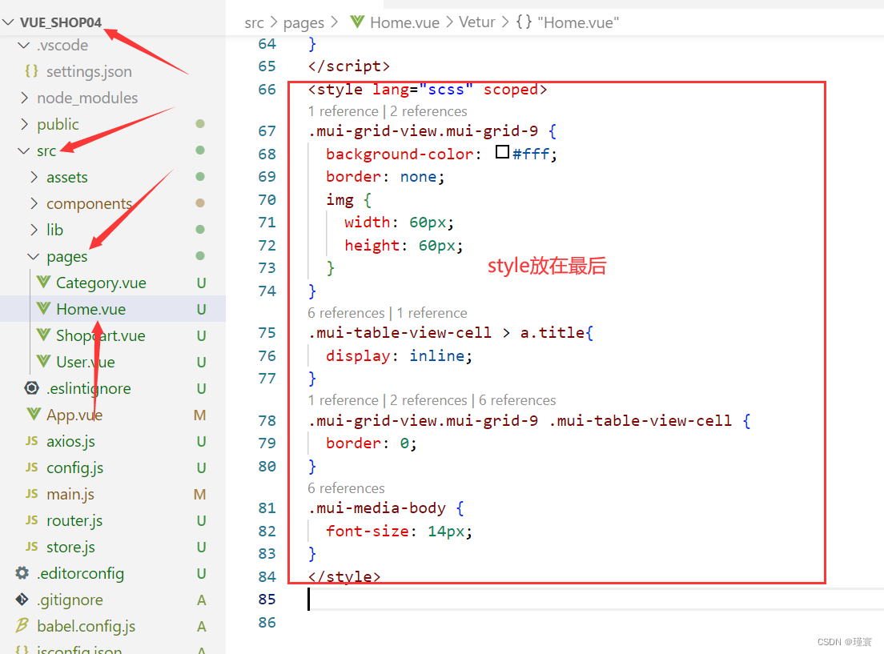Select the pages breadcrumb segment
The height and width of the screenshot is (654, 884).
pyautogui.click(x=303, y=23)
